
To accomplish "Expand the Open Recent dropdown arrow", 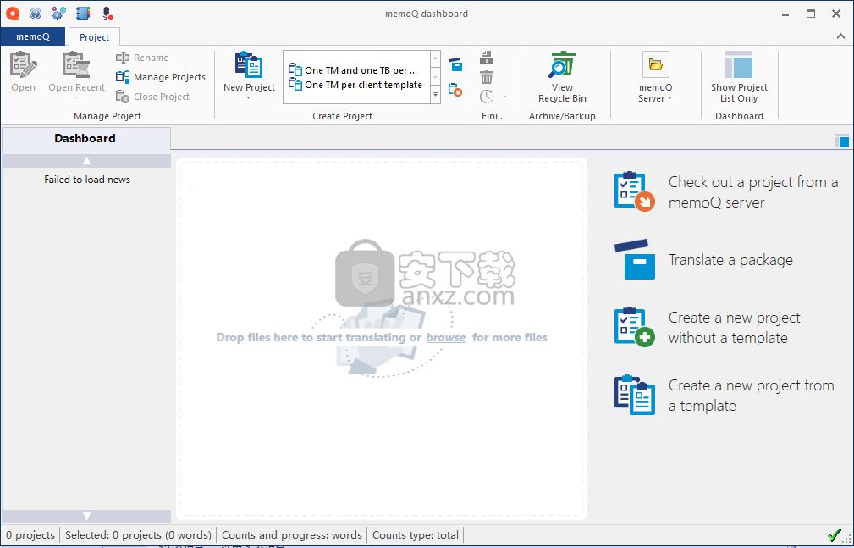I will (76, 98).
